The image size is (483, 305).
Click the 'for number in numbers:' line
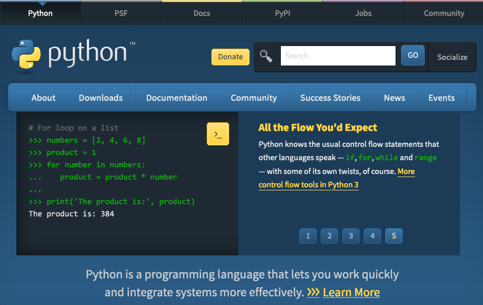(x=87, y=165)
